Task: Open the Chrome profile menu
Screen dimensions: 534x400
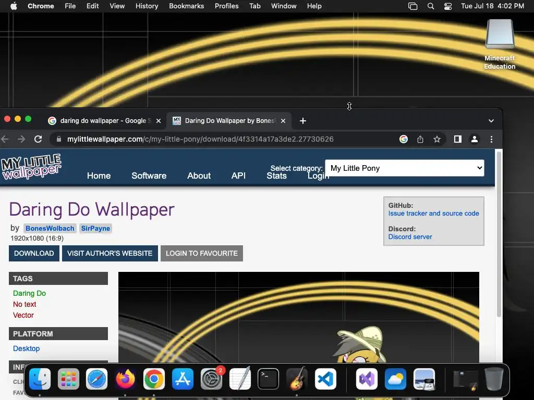Action: click(475, 139)
